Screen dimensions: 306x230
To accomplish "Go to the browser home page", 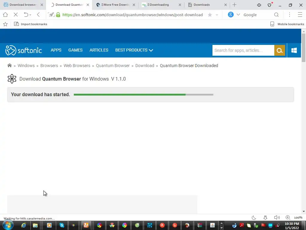I will coord(5,15).
